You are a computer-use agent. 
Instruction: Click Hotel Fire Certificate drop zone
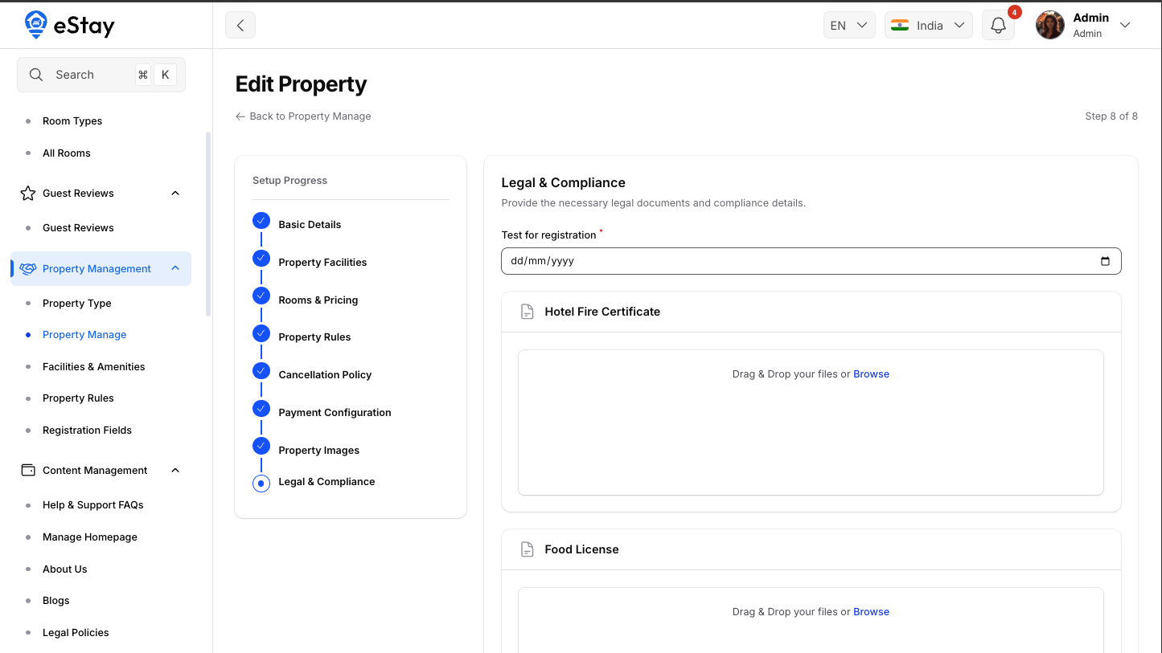811,422
